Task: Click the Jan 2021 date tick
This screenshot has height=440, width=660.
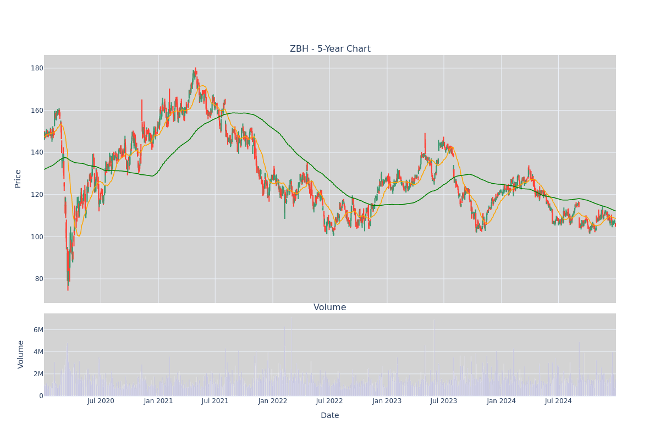Action: [x=158, y=401]
